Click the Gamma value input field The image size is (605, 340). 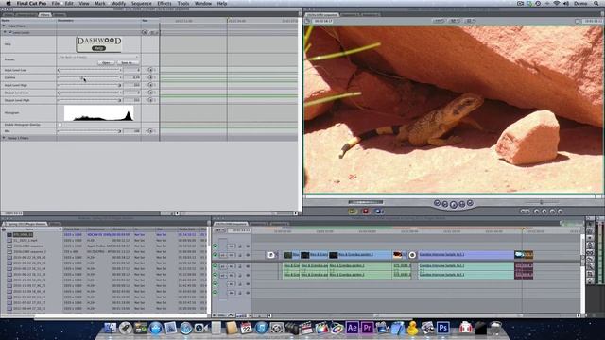(132, 77)
